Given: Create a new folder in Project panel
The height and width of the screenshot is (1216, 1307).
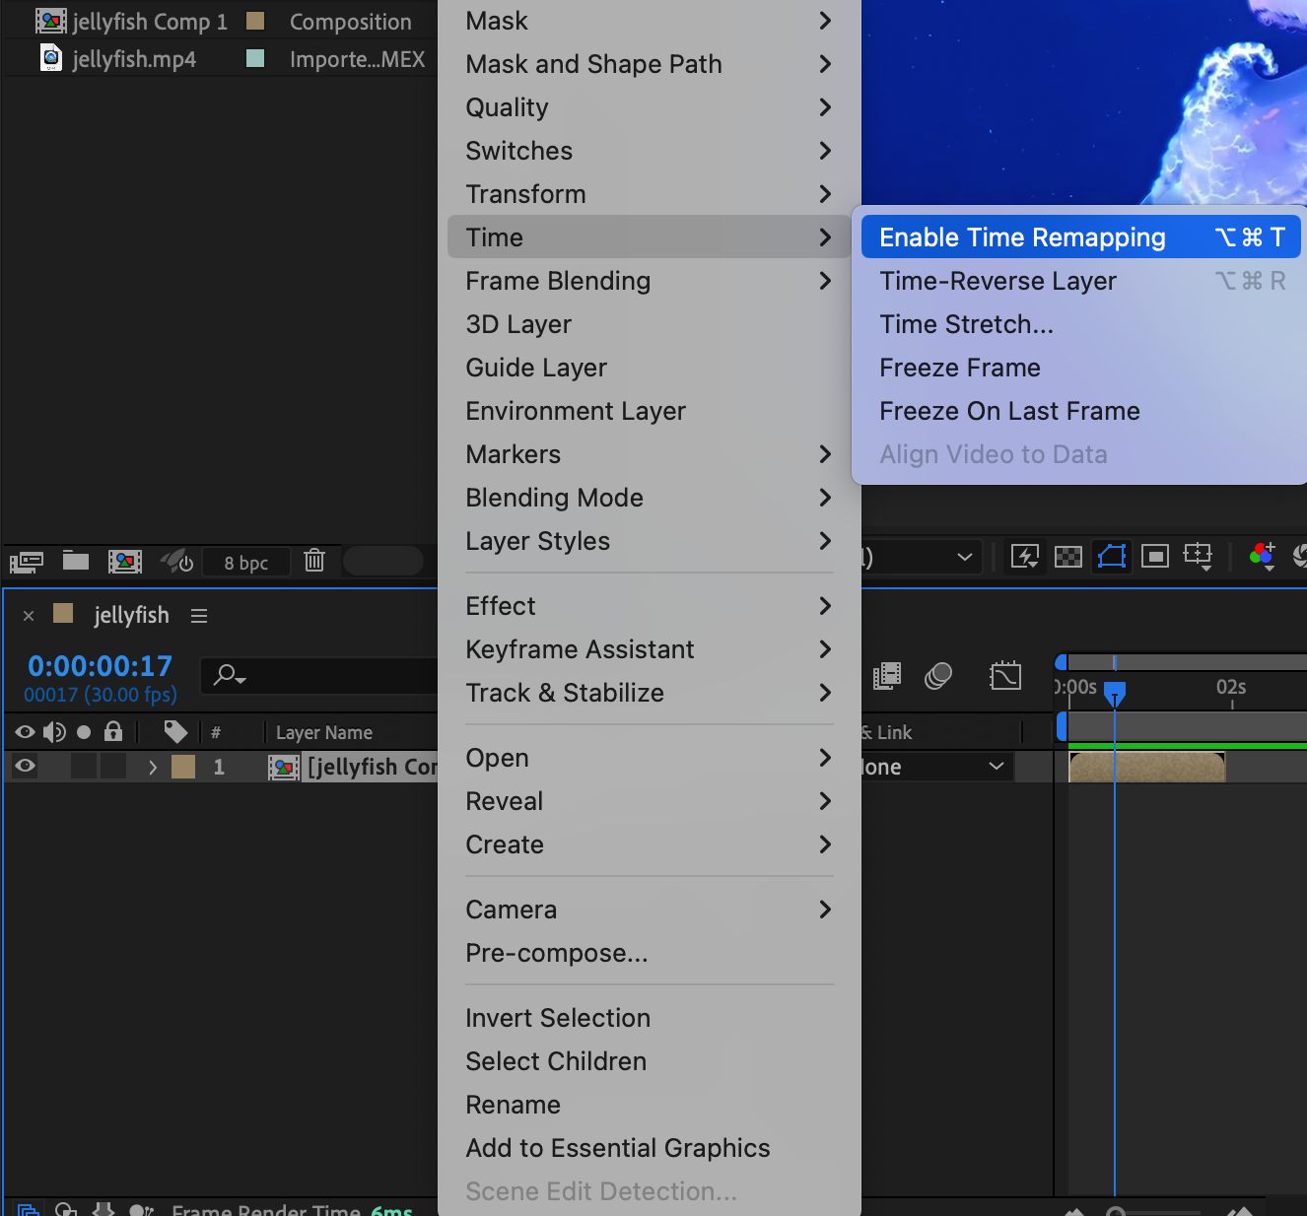Looking at the screenshot, I should pyautogui.click(x=76, y=561).
